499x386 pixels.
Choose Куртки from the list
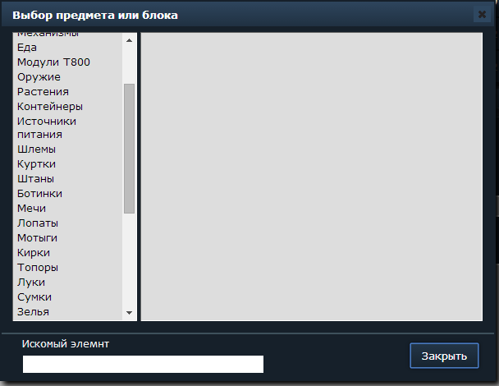[x=37, y=164]
